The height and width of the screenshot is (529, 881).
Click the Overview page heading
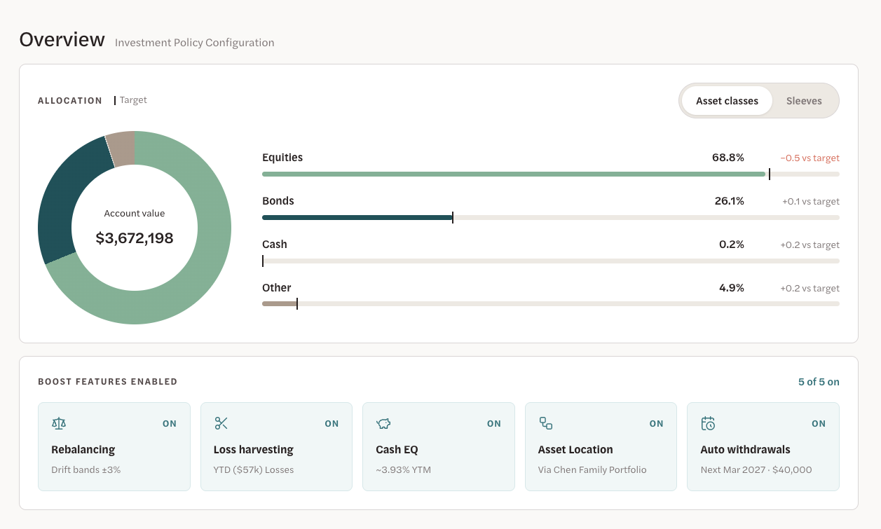(x=62, y=39)
